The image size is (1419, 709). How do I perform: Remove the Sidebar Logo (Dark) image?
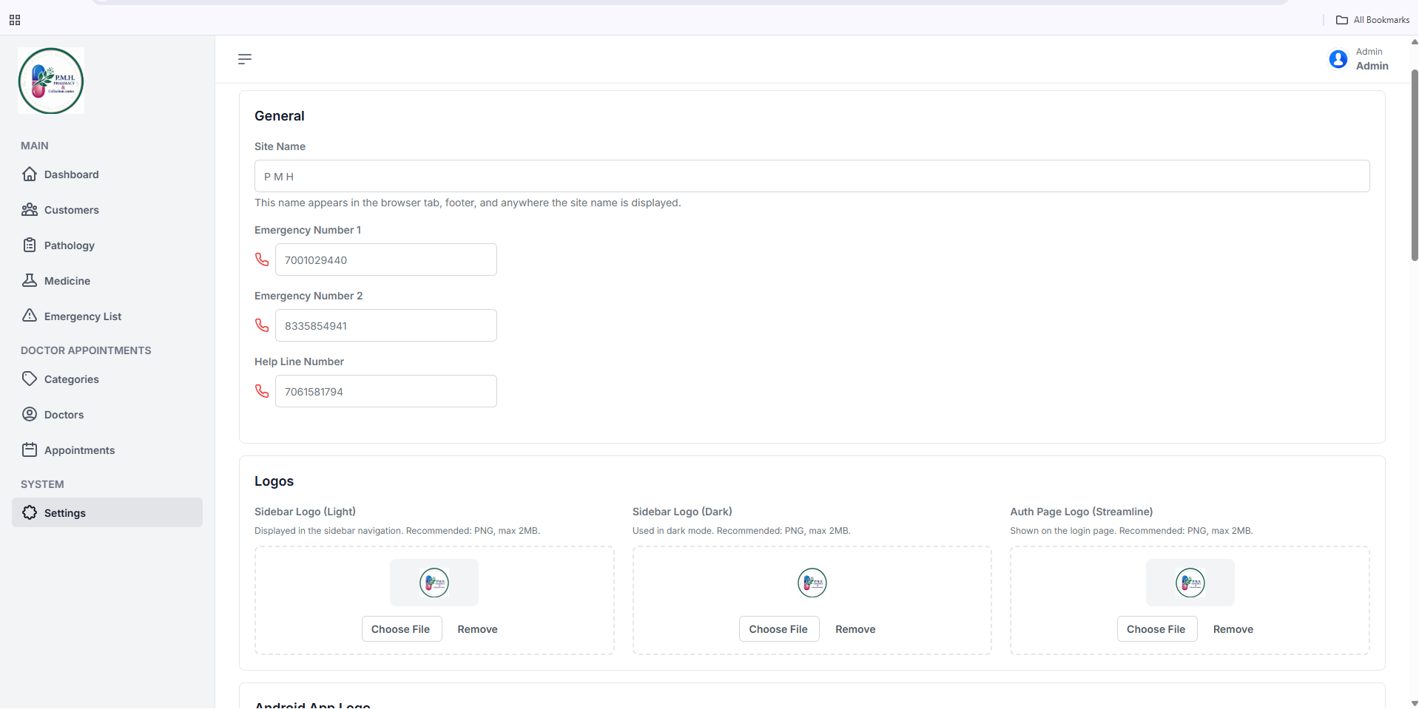(855, 629)
